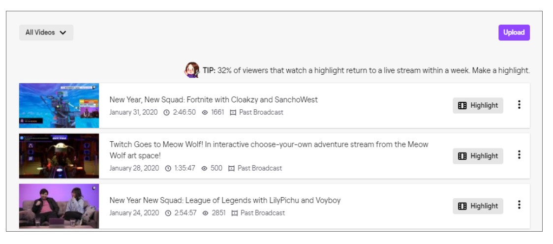553x244 pixels.
Task: Open the League of Legends thumbnail
Action: (59, 206)
